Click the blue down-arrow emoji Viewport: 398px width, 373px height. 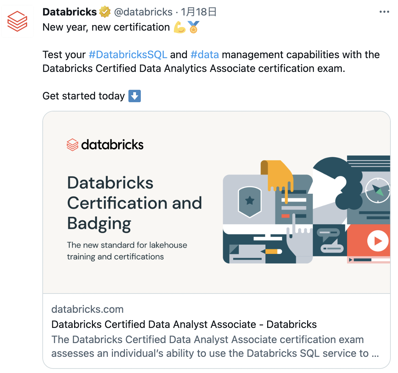[135, 96]
